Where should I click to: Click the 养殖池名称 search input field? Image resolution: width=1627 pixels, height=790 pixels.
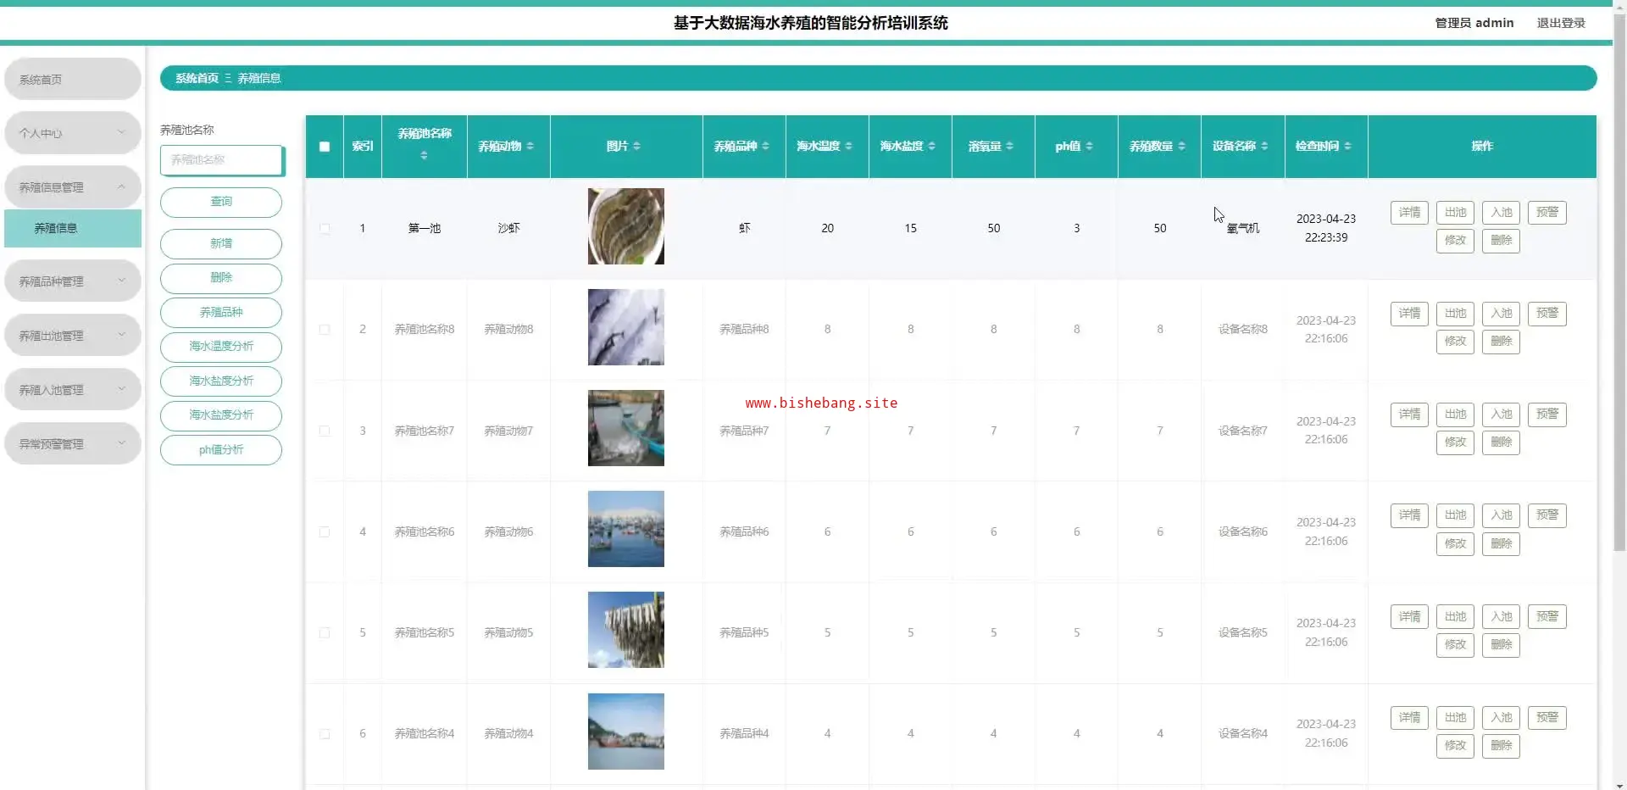coord(221,160)
